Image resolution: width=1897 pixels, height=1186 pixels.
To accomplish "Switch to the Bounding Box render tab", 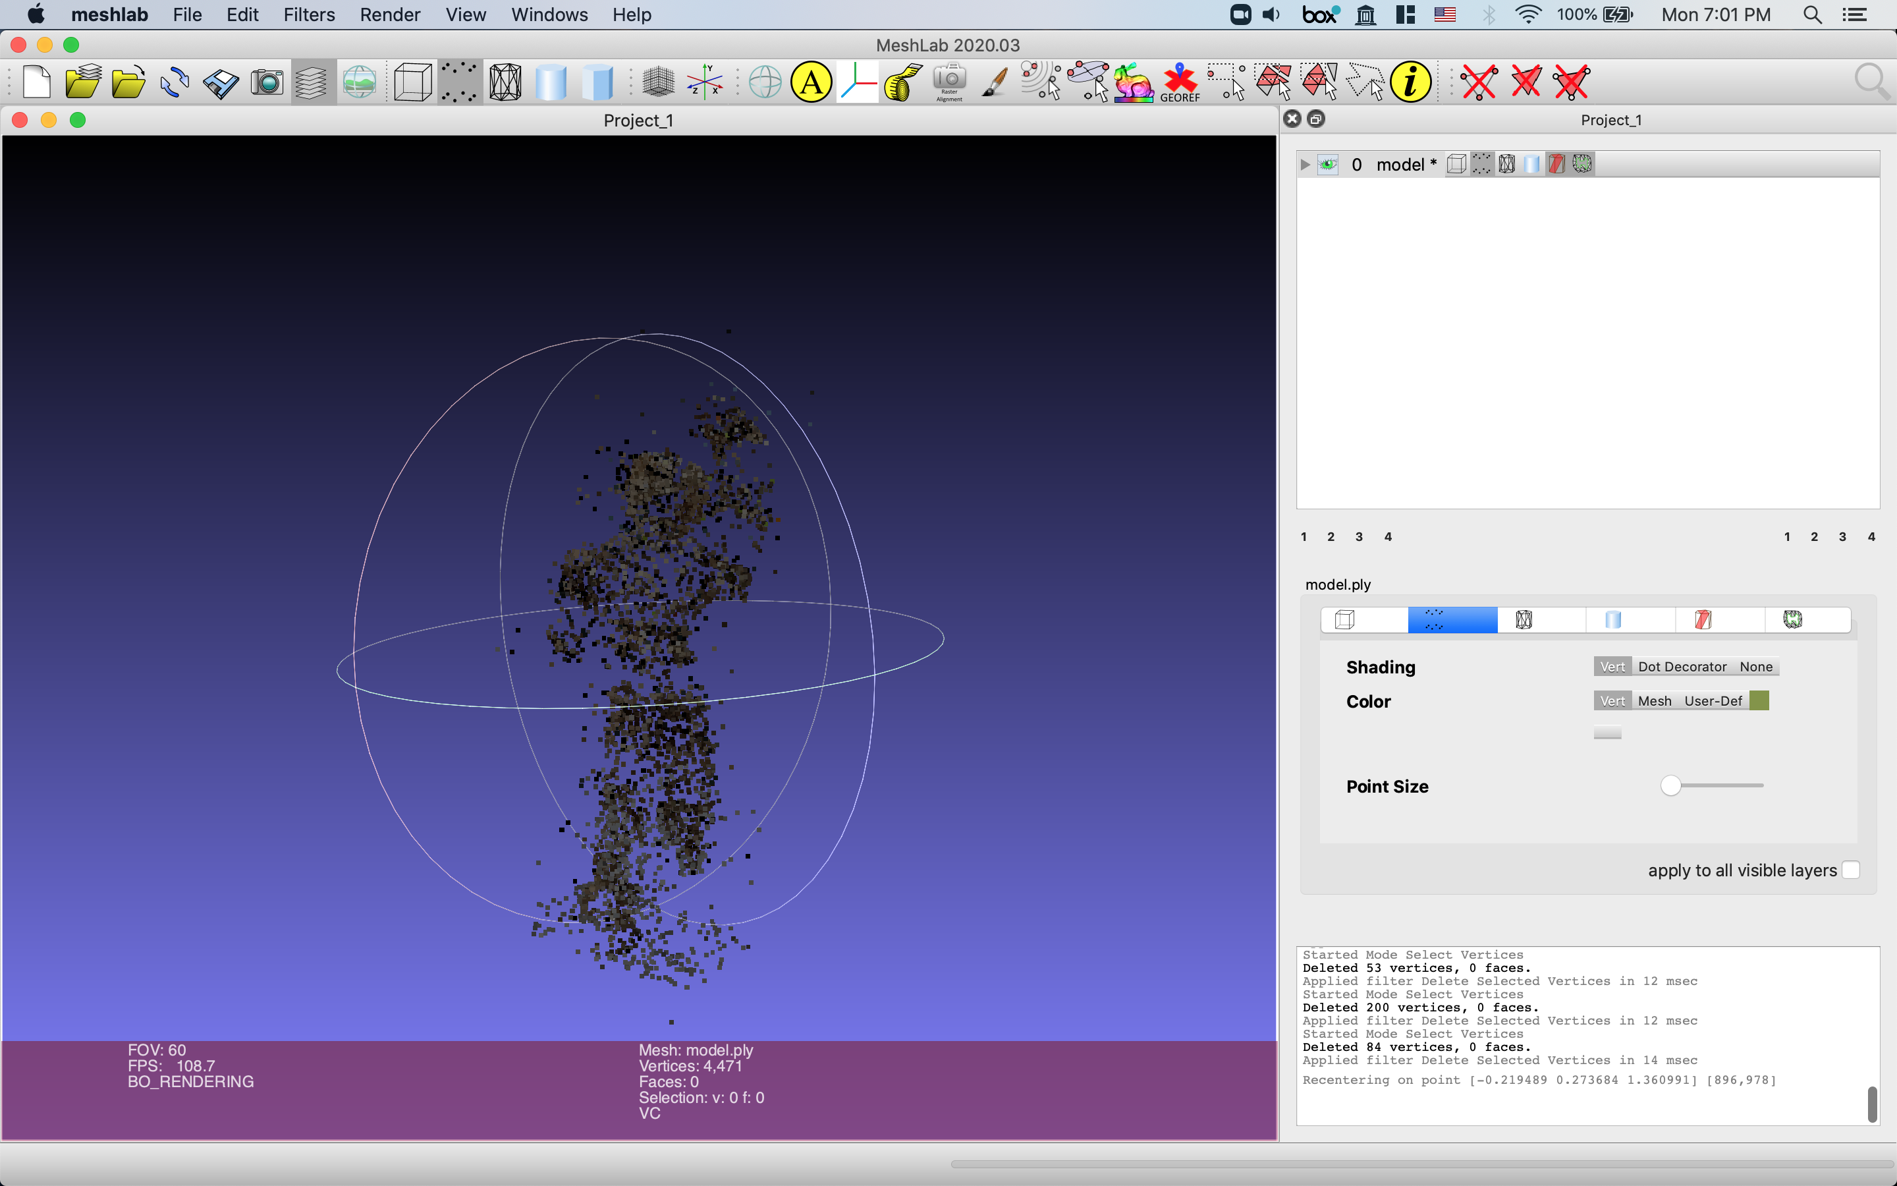I will click(x=1364, y=619).
